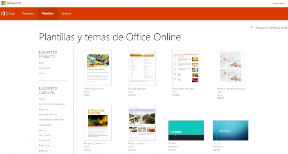Open the Productos menu
This screenshot has height=154, width=288.
point(28,14)
